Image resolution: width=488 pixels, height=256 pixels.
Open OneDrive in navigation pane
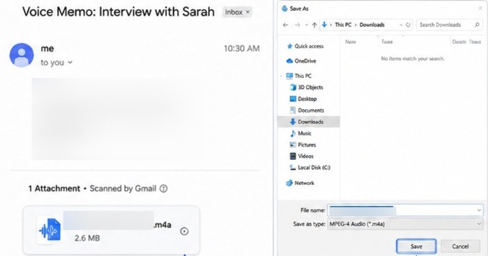click(301, 61)
